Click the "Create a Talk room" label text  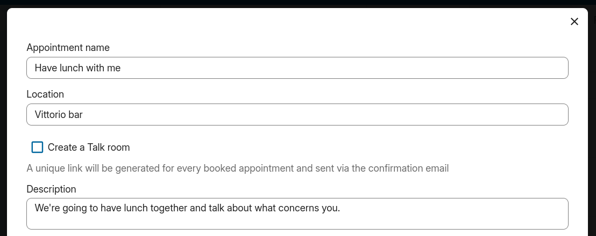89,147
